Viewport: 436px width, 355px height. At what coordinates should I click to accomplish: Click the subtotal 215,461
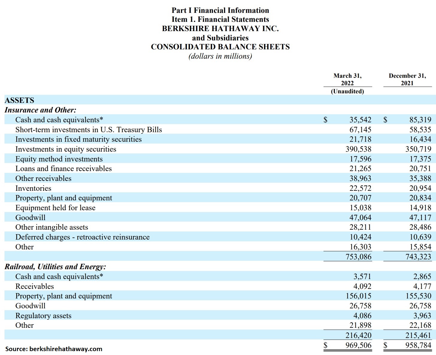point(418,336)
